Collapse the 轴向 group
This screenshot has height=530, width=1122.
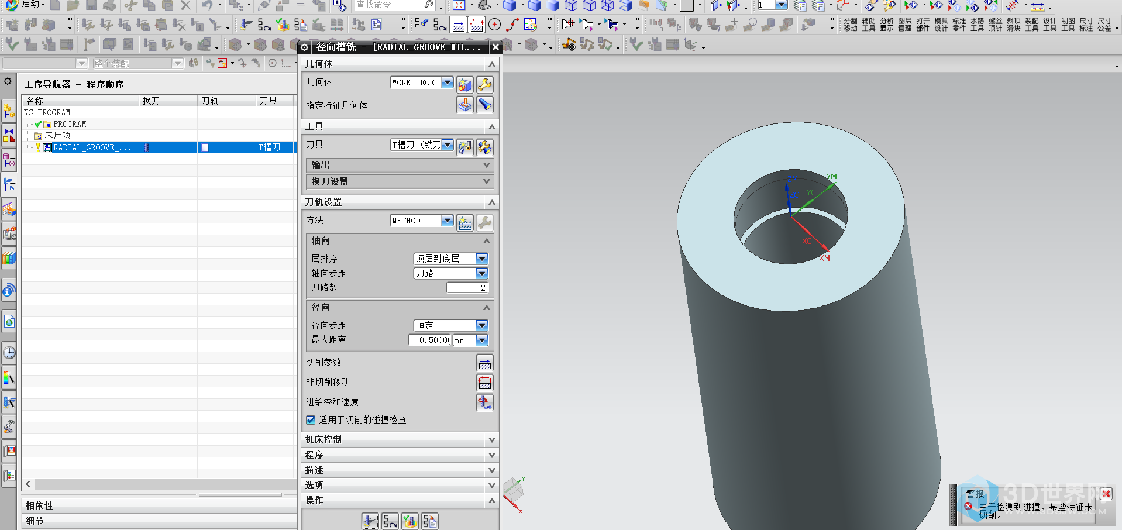(x=400, y=240)
